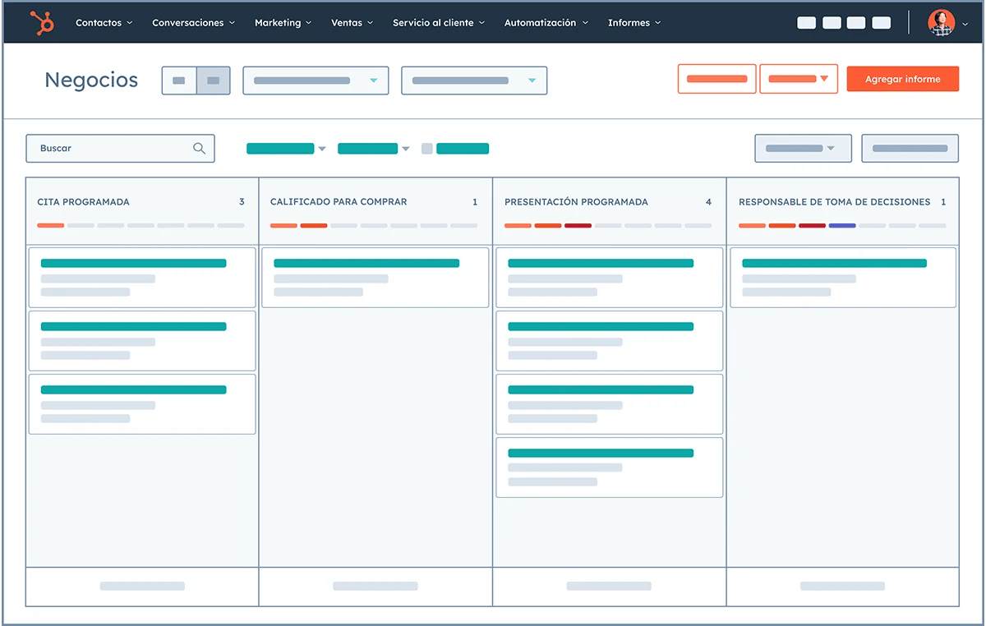Click the orange progress segment under Cita Programada
The image size is (986, 626).
click(x=49, y=225)
